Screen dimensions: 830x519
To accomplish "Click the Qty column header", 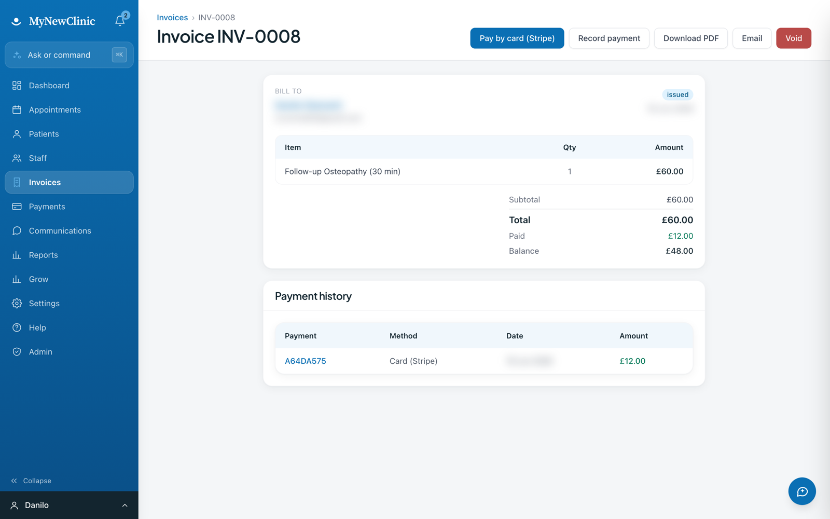I will (x=570, y=147).
